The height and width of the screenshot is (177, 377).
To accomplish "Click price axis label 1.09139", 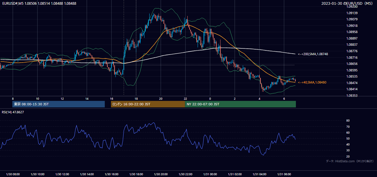I will coord(352,13).
